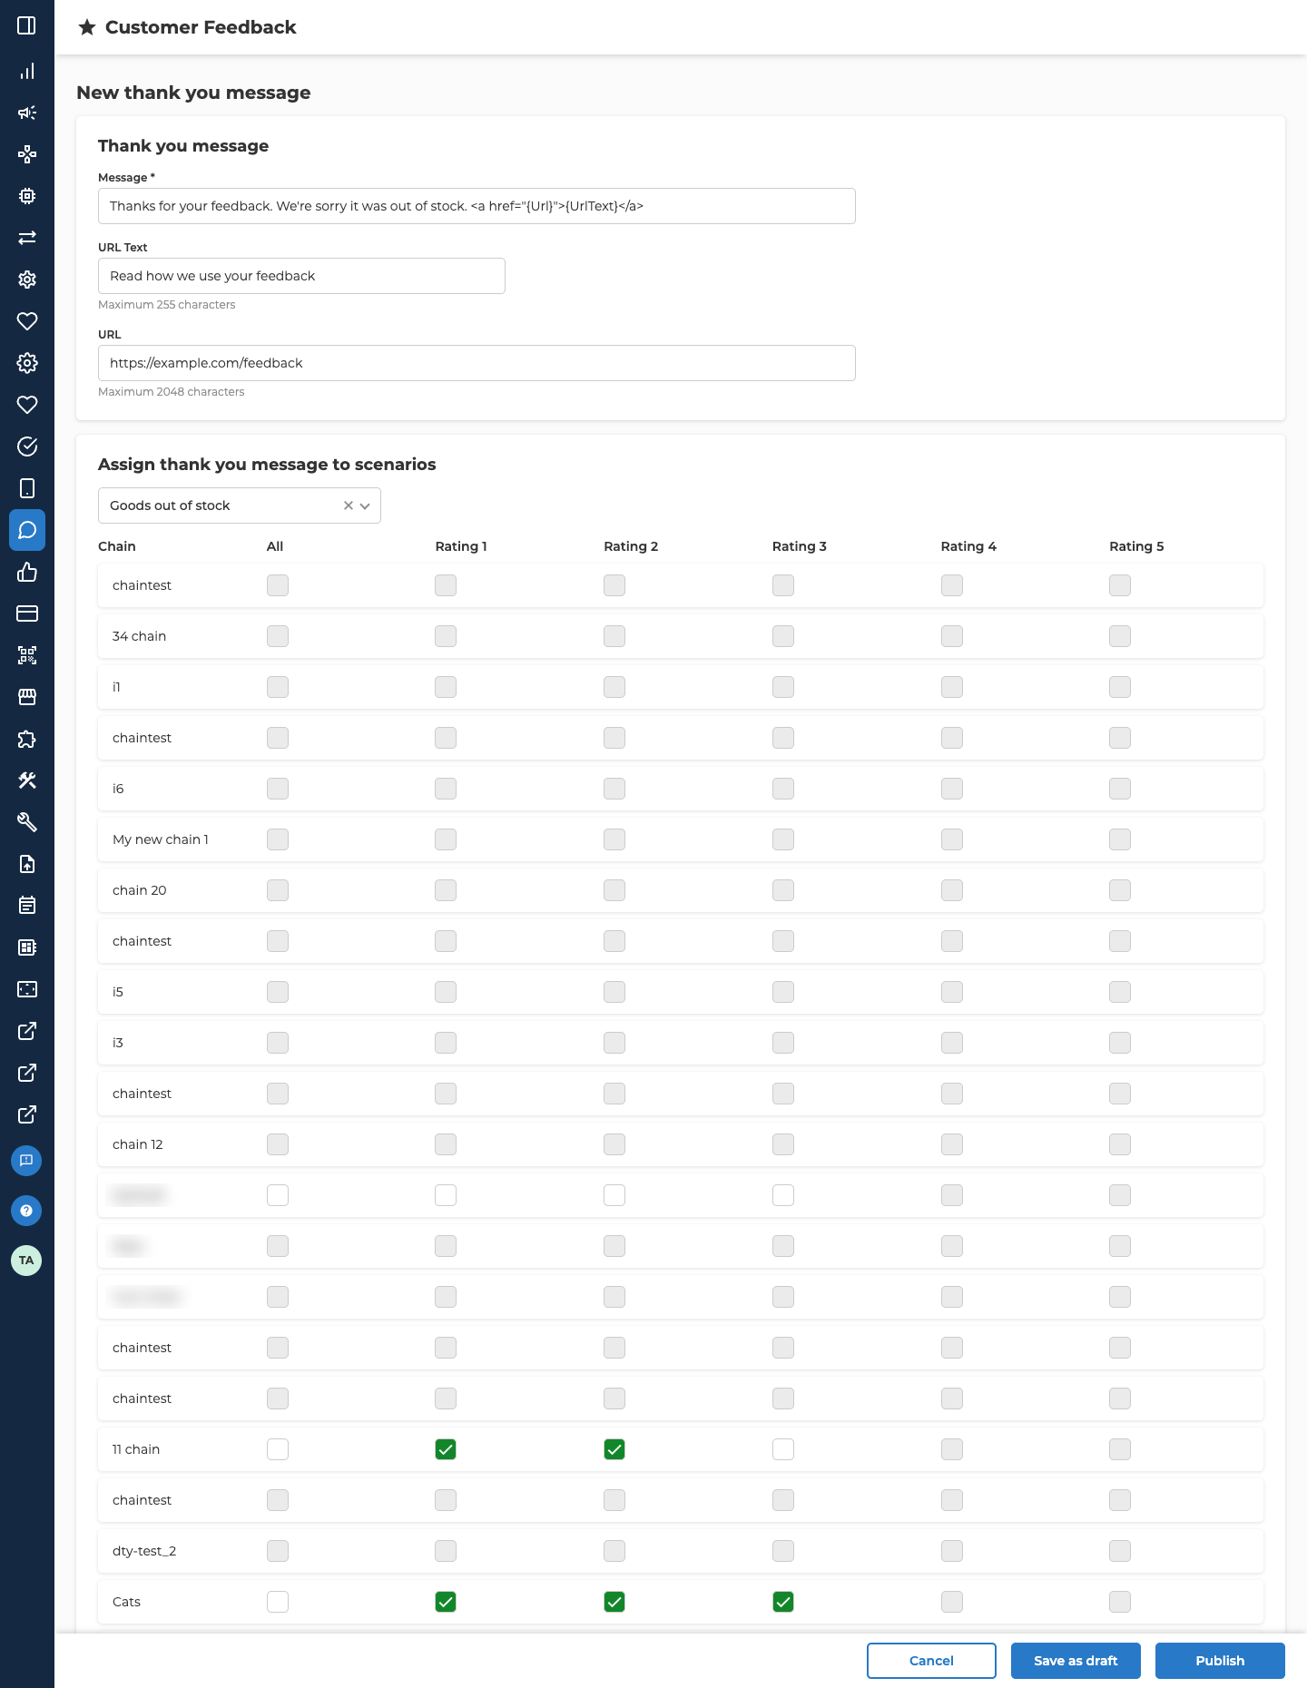The width and height of the screenshot is (1307, 1688).
Task: Check the All box for Cats
Action: 278,1602
